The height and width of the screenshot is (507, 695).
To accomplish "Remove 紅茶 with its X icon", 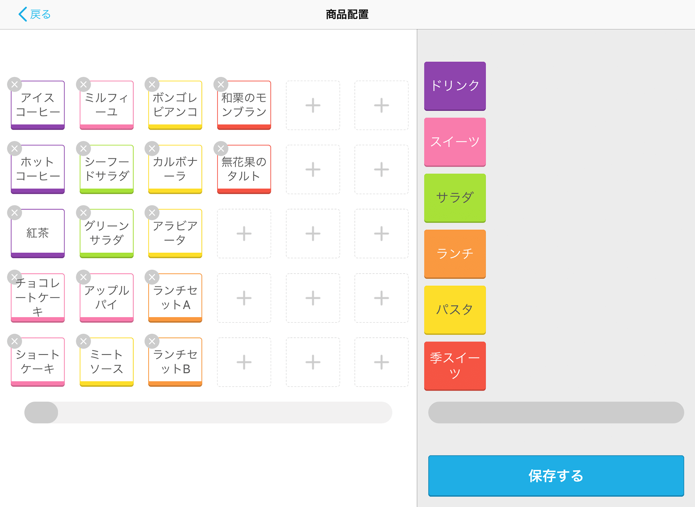I will [x=14, y=213].
